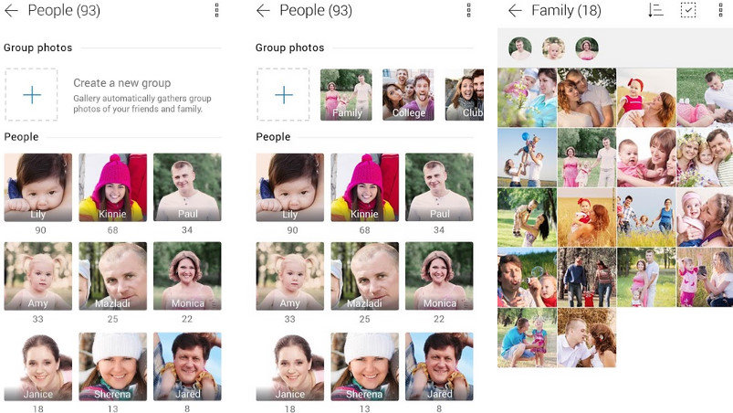Open the Club group album

pos(465,94)
